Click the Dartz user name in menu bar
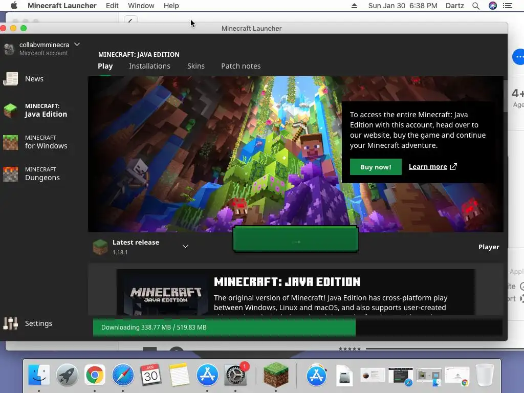This screenshot has width=524, height=393. (x=455, y=6)
